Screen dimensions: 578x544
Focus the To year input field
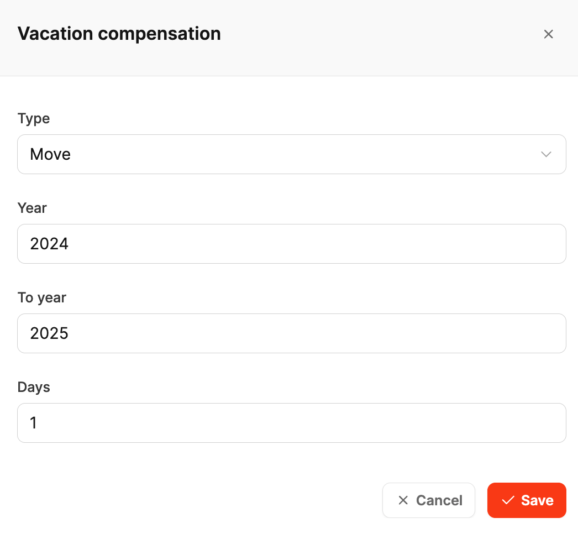point(291,333)
